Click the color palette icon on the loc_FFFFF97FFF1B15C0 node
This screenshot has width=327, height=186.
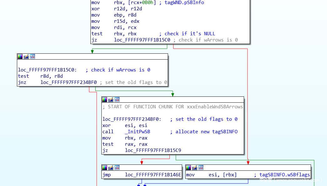pos(20,56)
